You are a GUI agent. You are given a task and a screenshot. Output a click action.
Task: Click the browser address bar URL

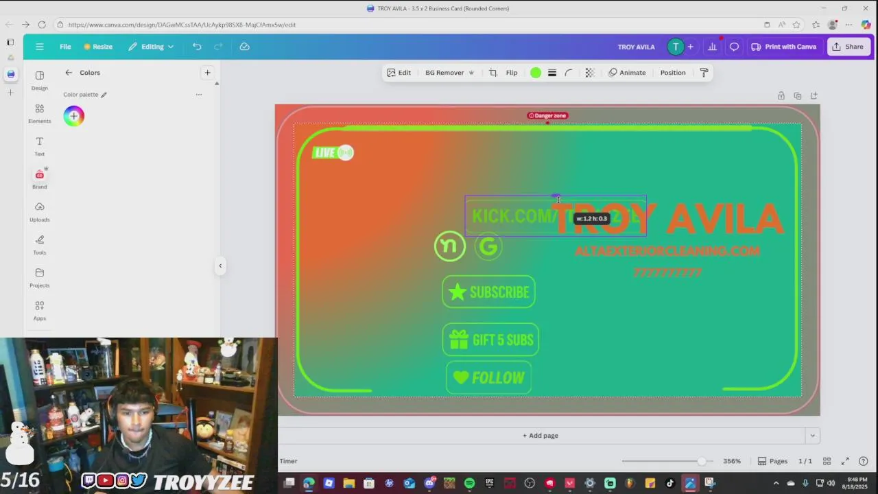182,25
